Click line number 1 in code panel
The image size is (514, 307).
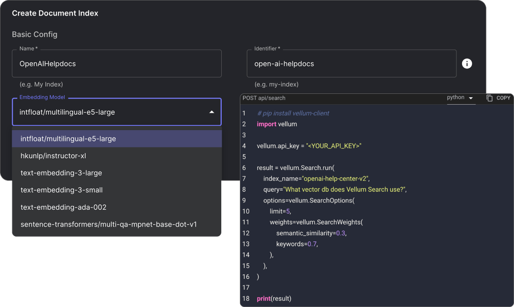244,113
